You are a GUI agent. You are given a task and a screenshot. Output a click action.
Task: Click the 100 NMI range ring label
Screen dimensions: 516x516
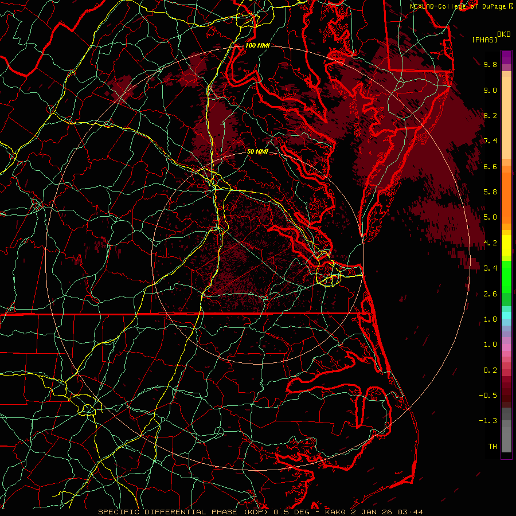[257, 45]
